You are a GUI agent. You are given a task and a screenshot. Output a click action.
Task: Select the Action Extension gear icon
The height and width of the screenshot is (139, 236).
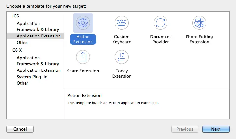tap(83, 23)
